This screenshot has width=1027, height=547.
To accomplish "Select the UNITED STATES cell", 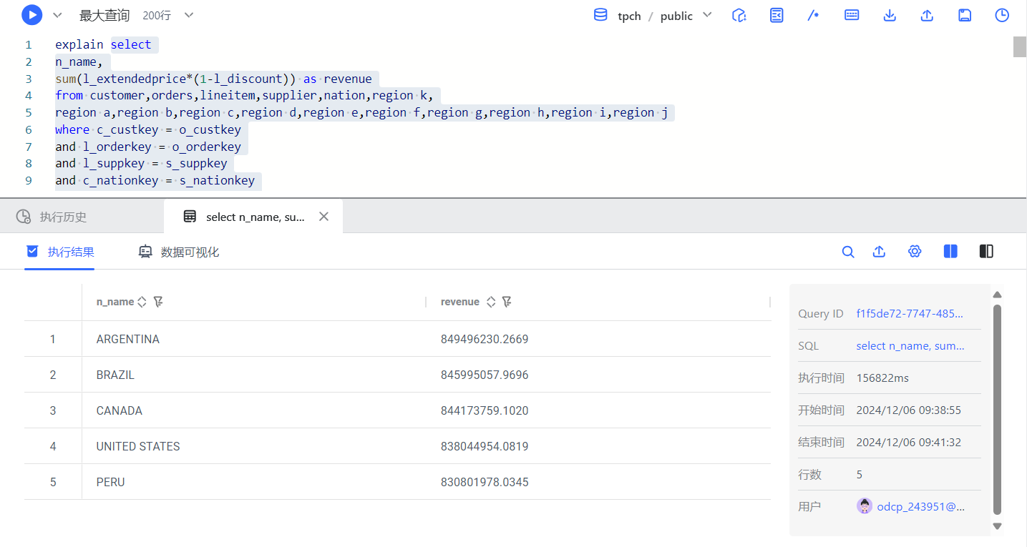I will click(138, 446).
